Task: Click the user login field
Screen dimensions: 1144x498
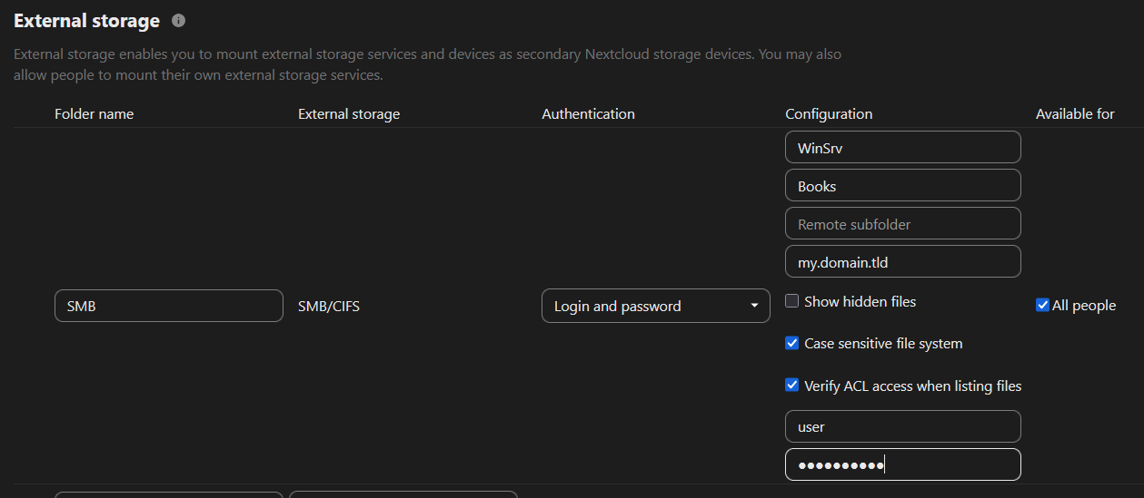Action: click(902, 426)
